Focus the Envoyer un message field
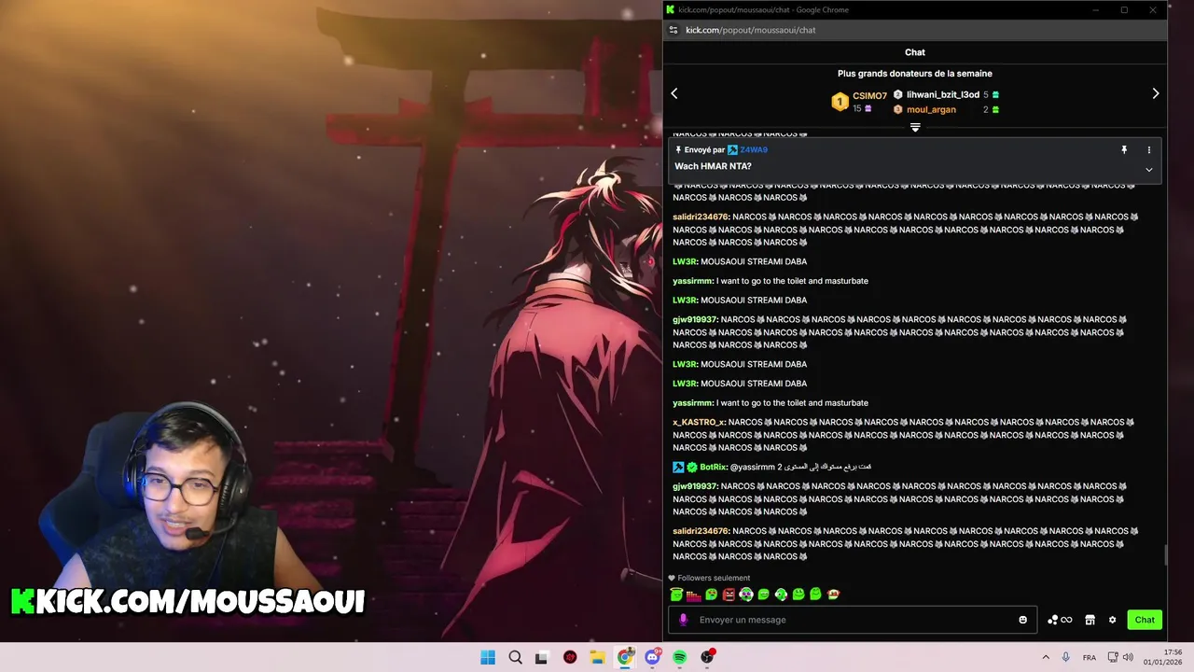Viewport: 1194px width, 672px height. click(852, 620)
